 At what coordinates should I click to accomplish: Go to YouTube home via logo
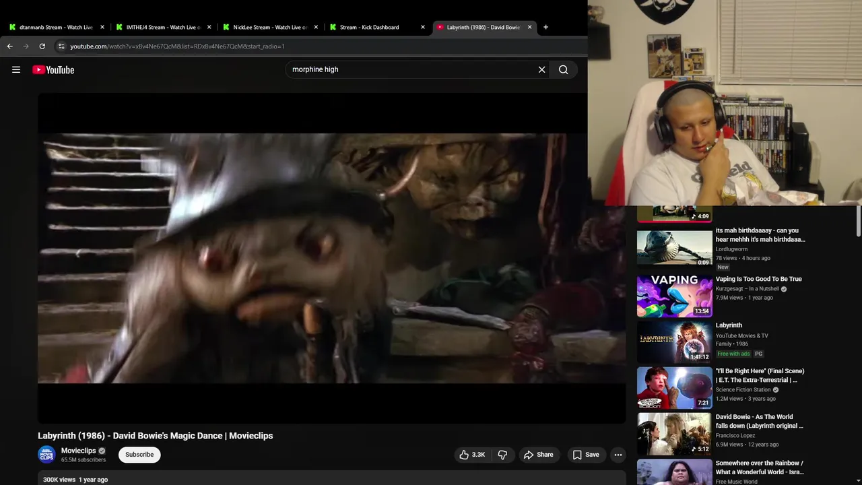[x=53, y=69]
